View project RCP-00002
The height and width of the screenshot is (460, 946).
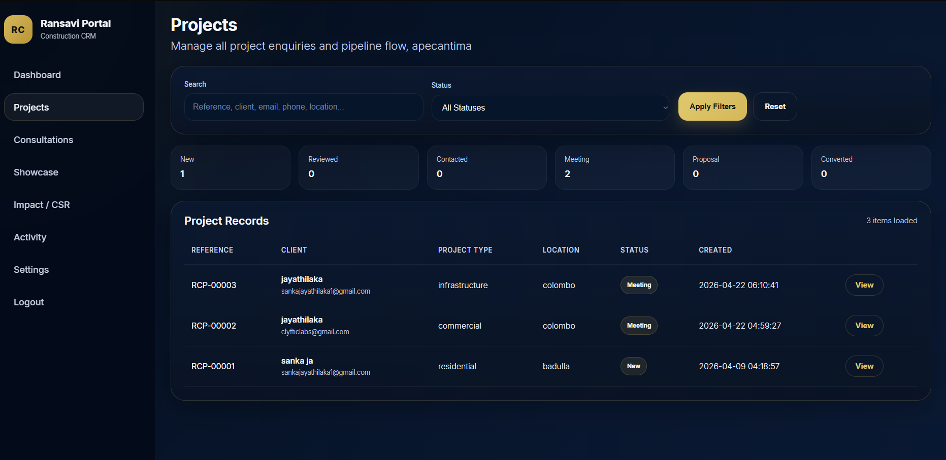pos(864,326)
